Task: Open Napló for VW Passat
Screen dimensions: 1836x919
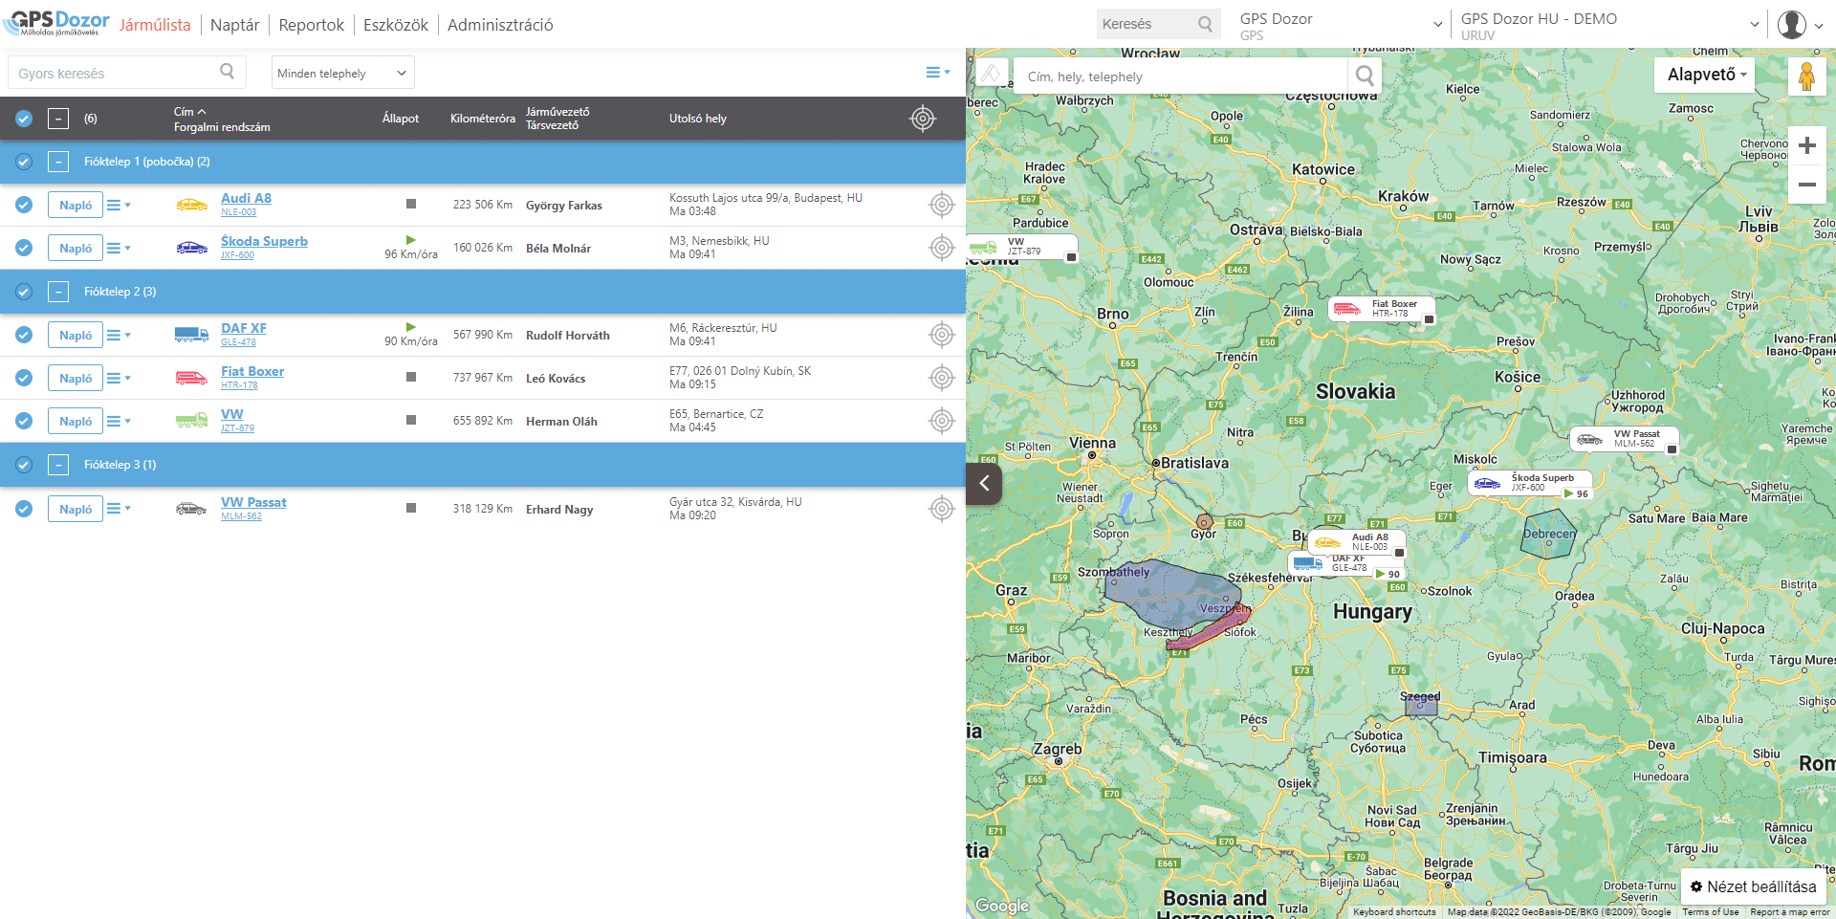Action: pyautogui.click(x=76, y=509)
